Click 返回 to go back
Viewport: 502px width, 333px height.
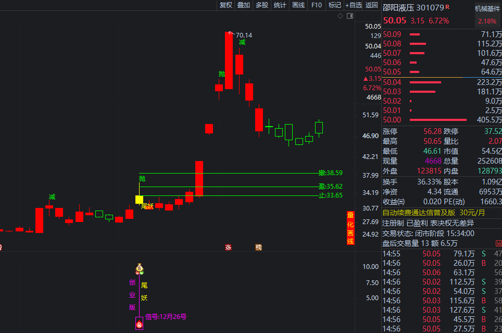point(371,5)
